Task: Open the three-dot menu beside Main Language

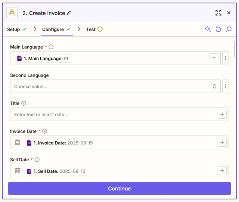Action: point(226,58)
